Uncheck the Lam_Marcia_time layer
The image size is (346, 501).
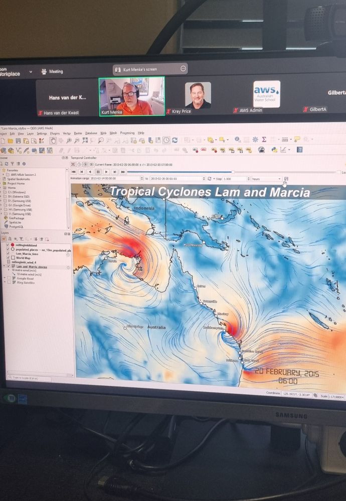tap(8, 254)
